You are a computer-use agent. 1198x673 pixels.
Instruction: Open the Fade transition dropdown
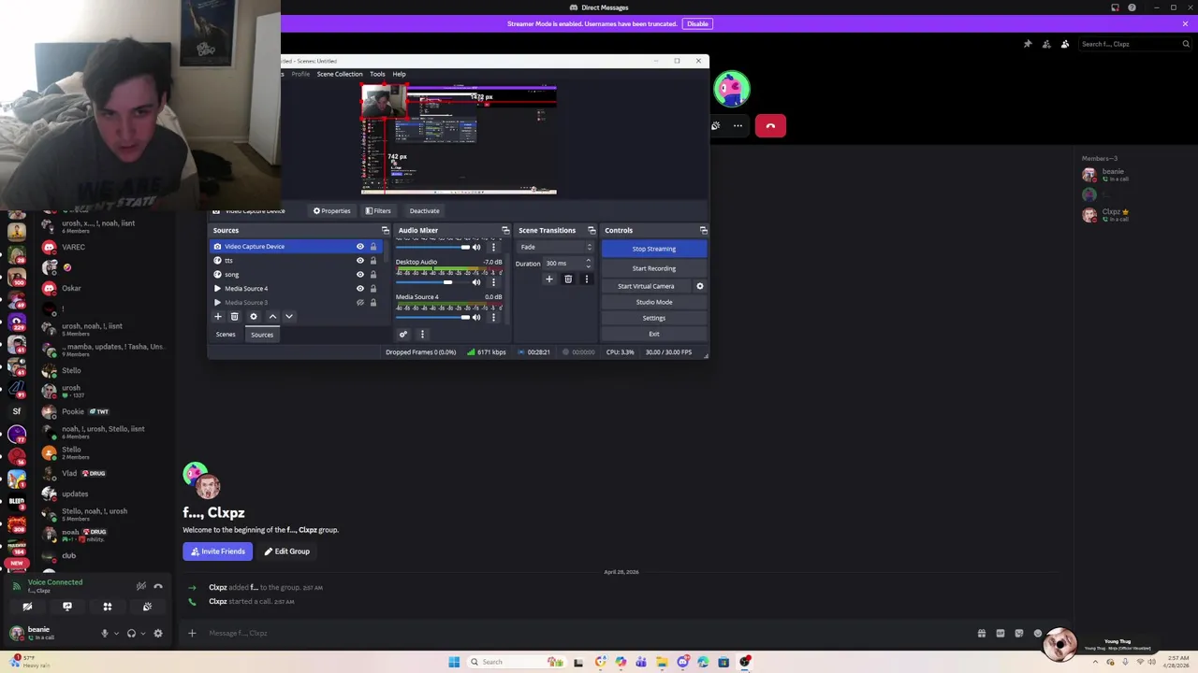[555, 247]
